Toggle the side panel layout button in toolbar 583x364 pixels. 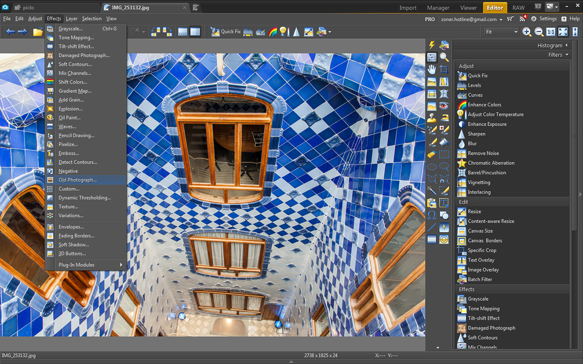coord(195,32)
